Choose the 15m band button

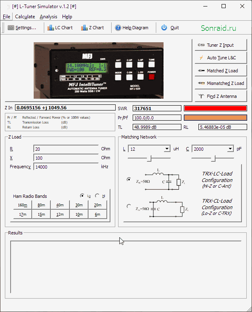point(41,214)
